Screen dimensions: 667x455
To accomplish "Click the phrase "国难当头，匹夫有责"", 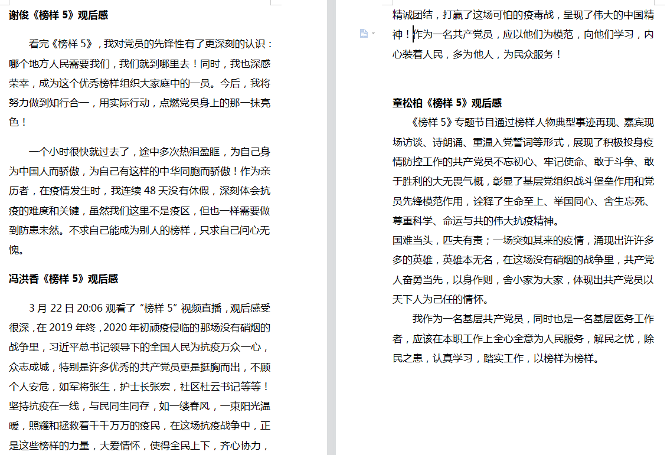I will (437, 240).
